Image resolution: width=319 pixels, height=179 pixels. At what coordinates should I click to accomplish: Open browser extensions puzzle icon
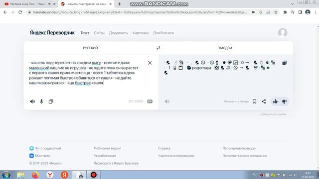click(x=285, y=12)
